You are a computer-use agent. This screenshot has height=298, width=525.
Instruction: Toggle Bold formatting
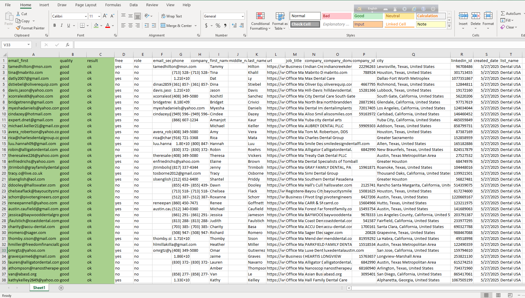[x=55, y=26]
